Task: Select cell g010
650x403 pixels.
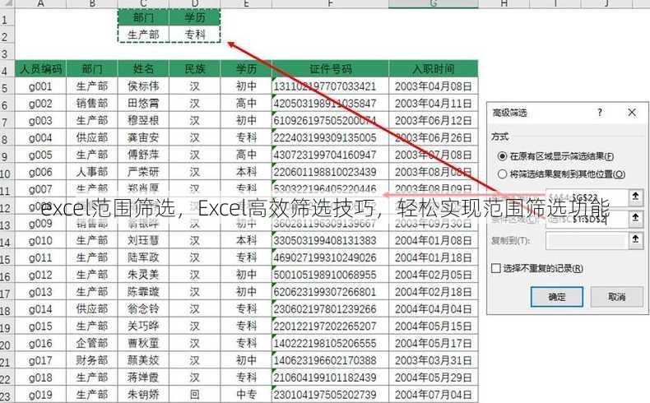Action: [x=40, y=240]
